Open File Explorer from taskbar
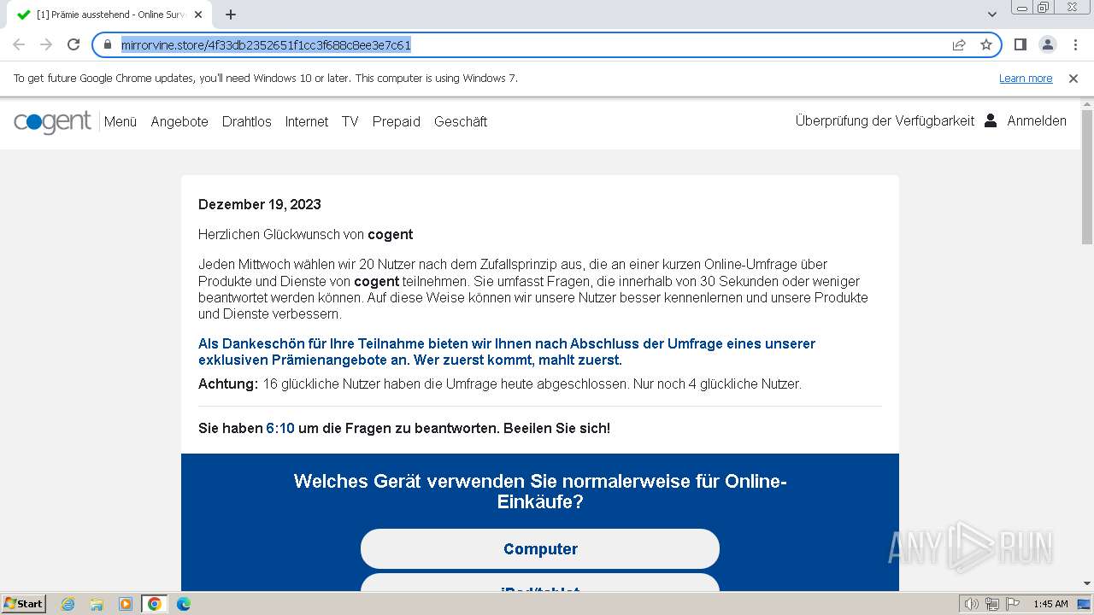Screen dimensions: 1094x615 97,604
